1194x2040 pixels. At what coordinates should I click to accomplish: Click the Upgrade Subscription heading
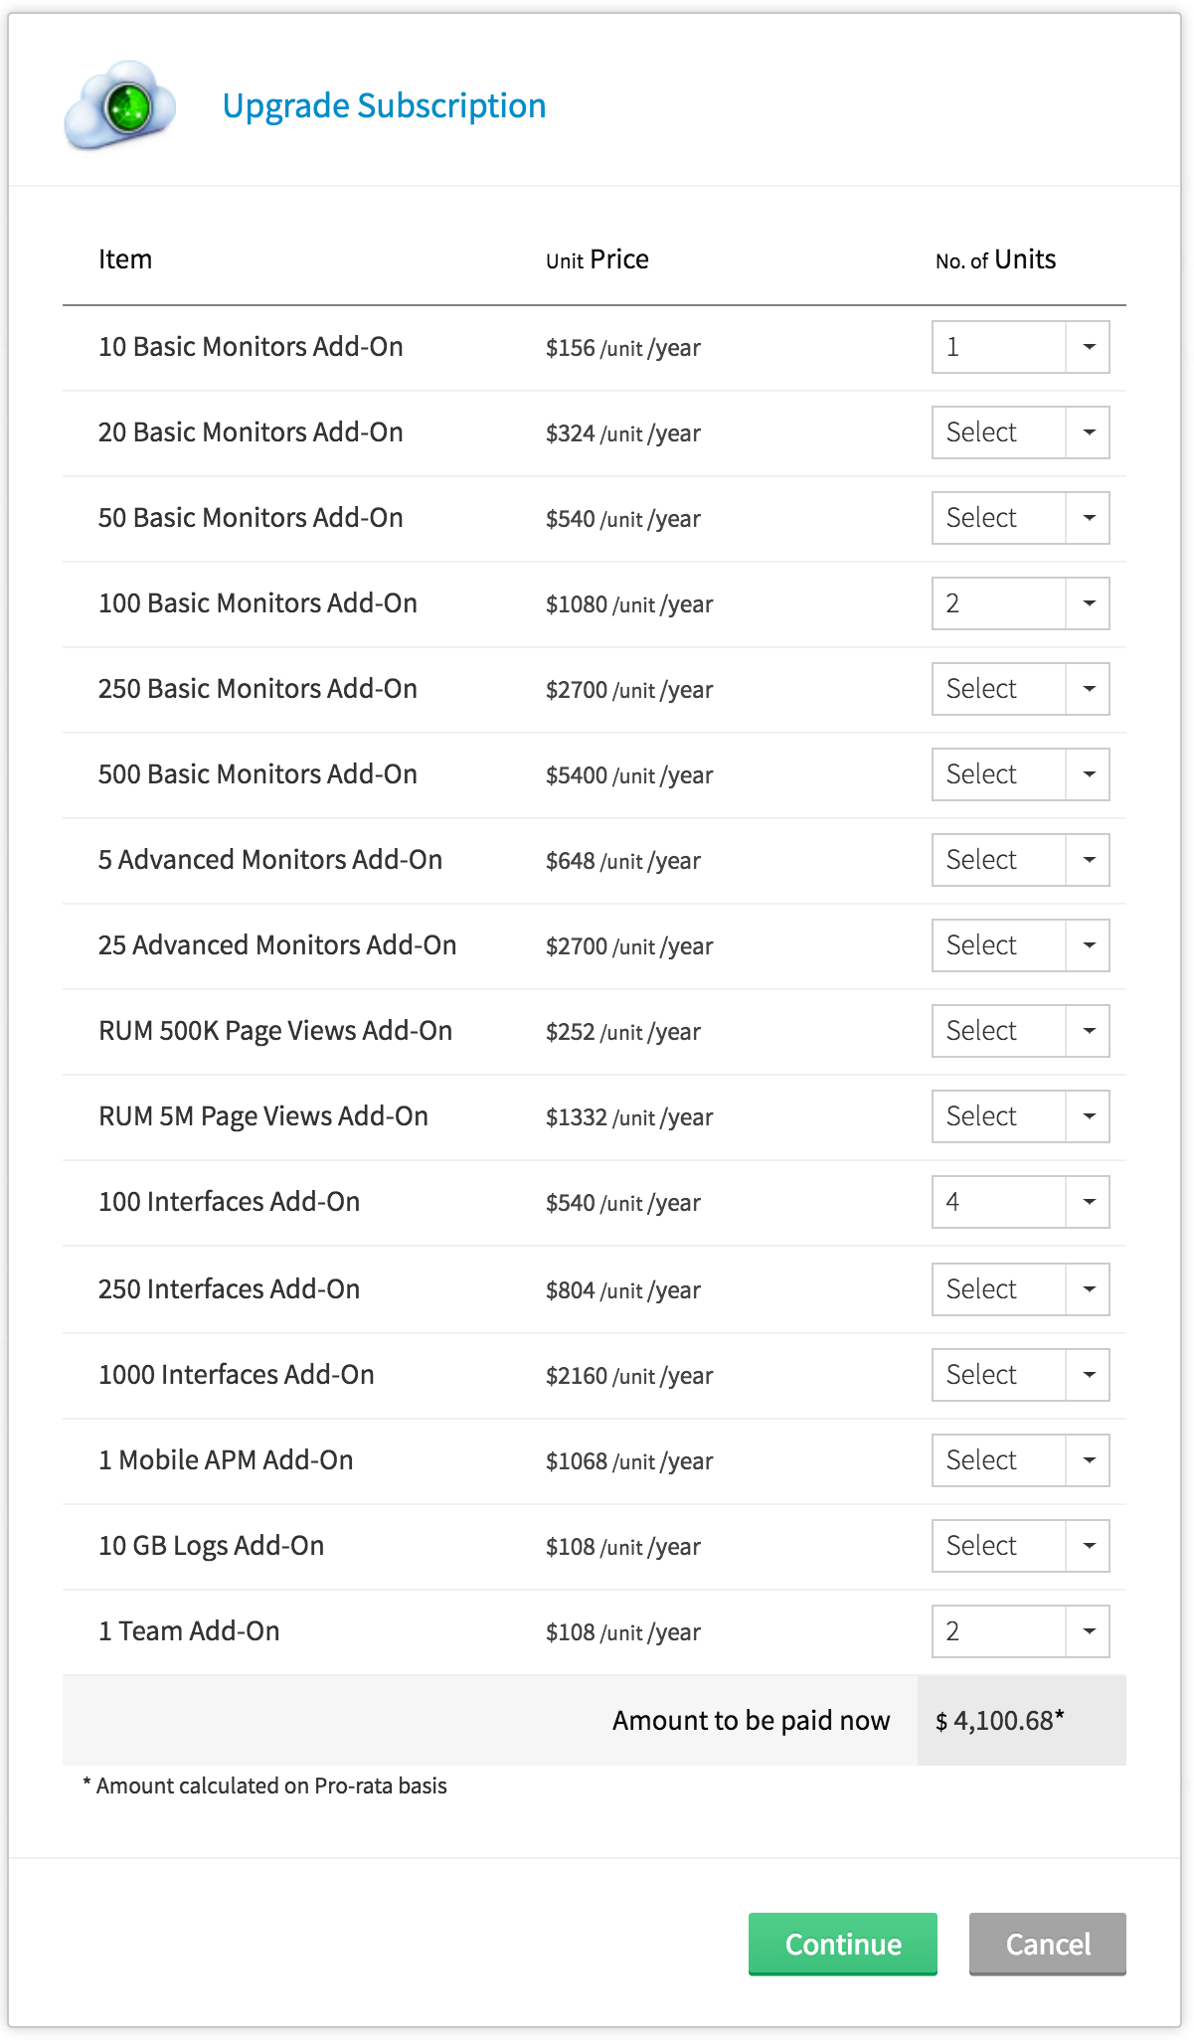[x=384, y=105]
